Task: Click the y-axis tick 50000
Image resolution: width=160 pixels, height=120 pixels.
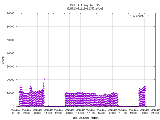Action: (10, 40)
